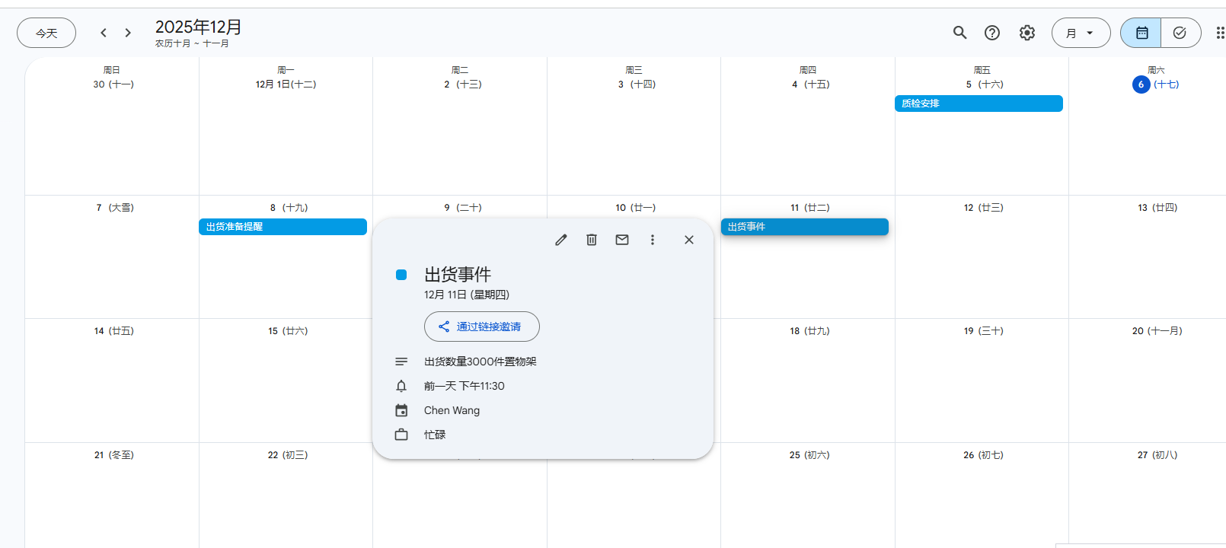
Task: Click the pencil icon to edit event
Action: (x=561, y=240)
